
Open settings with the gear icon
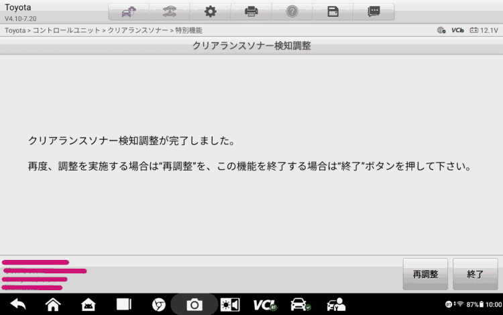[211, 11]
